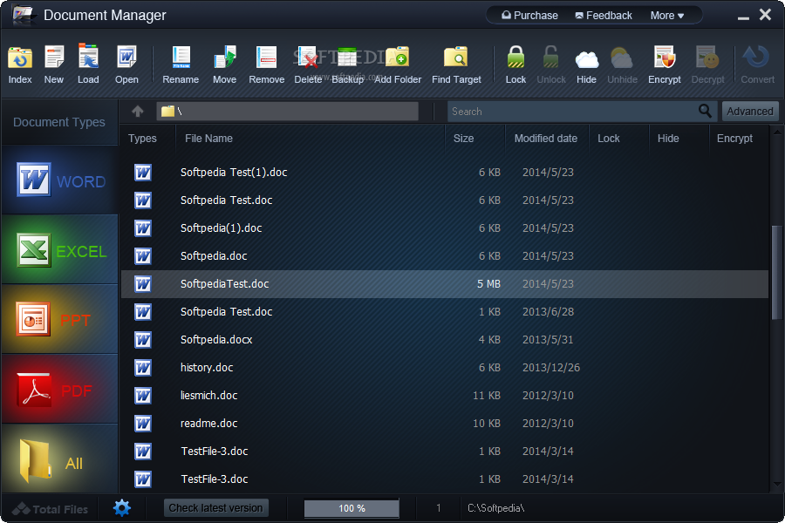Click the Word icon beside readme.doc
Viewport: 785px width, 523px height.
pos(143,424)
